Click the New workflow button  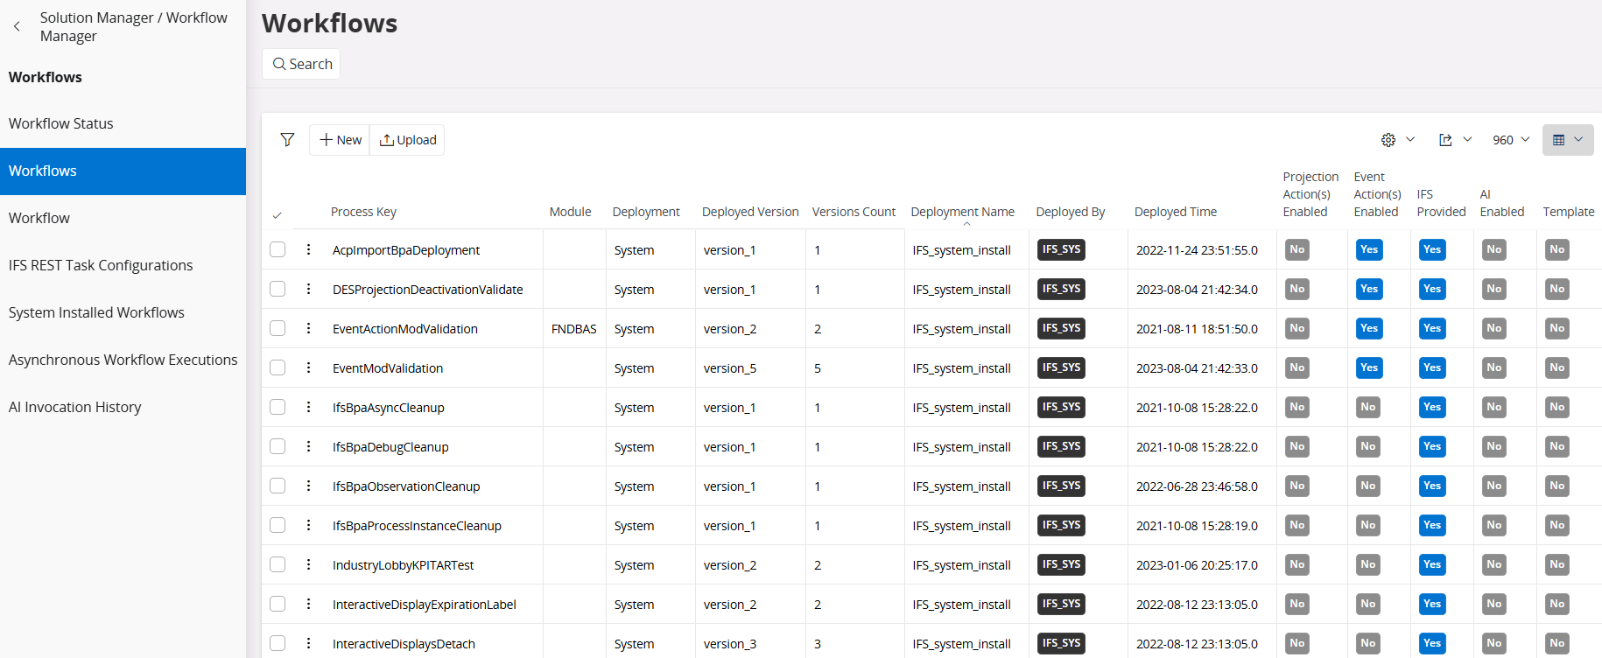(x=340, y=140)
